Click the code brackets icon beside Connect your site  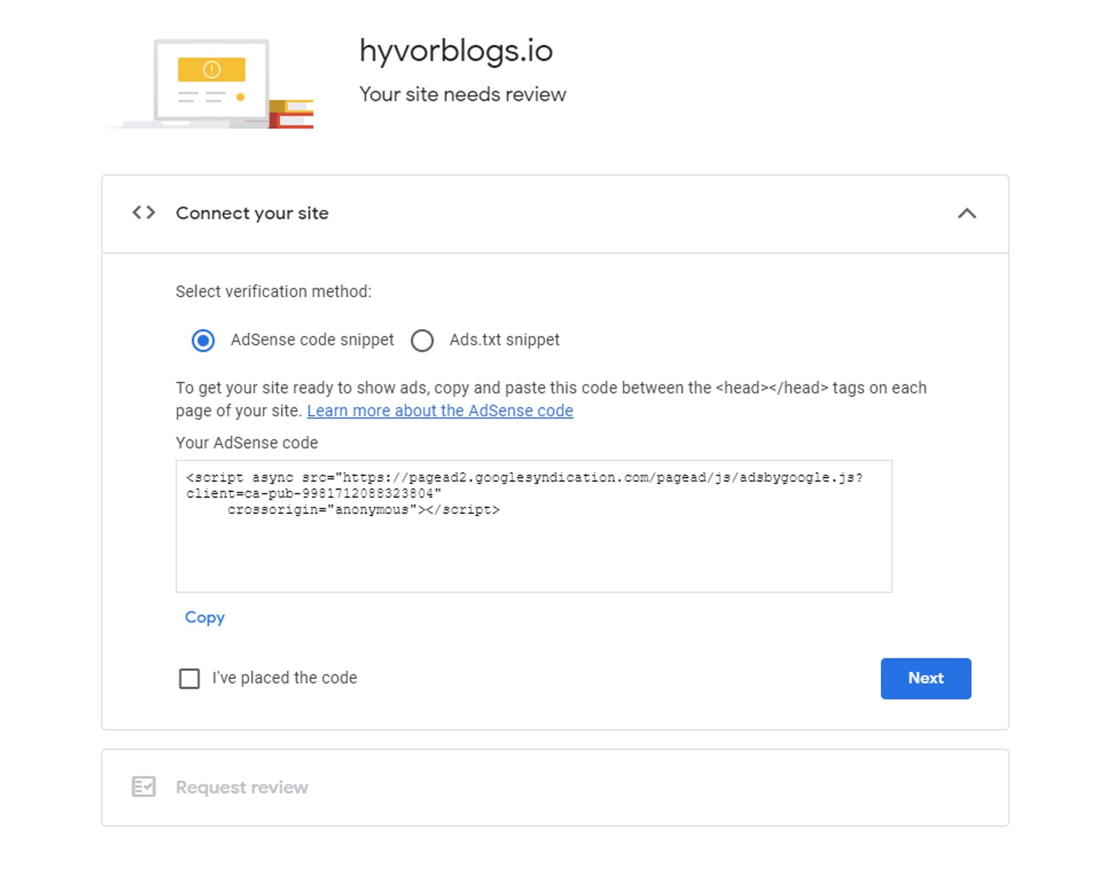pos(144,213)
